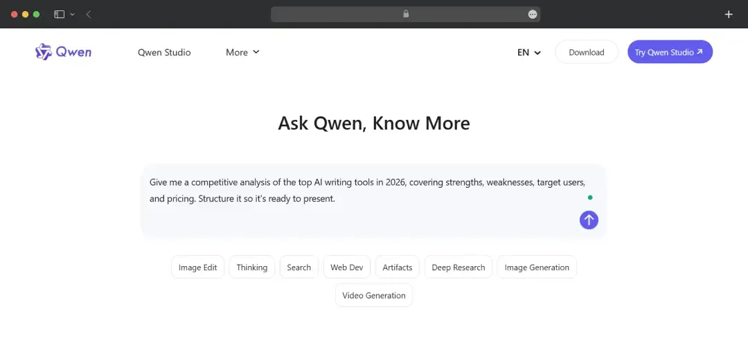Minimize the window with the yellow button

[26, 15]
